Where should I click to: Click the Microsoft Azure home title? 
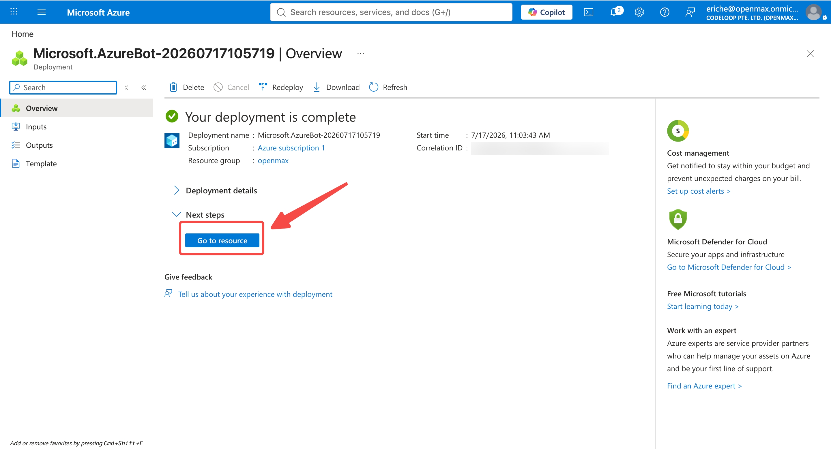coord(98,12)
